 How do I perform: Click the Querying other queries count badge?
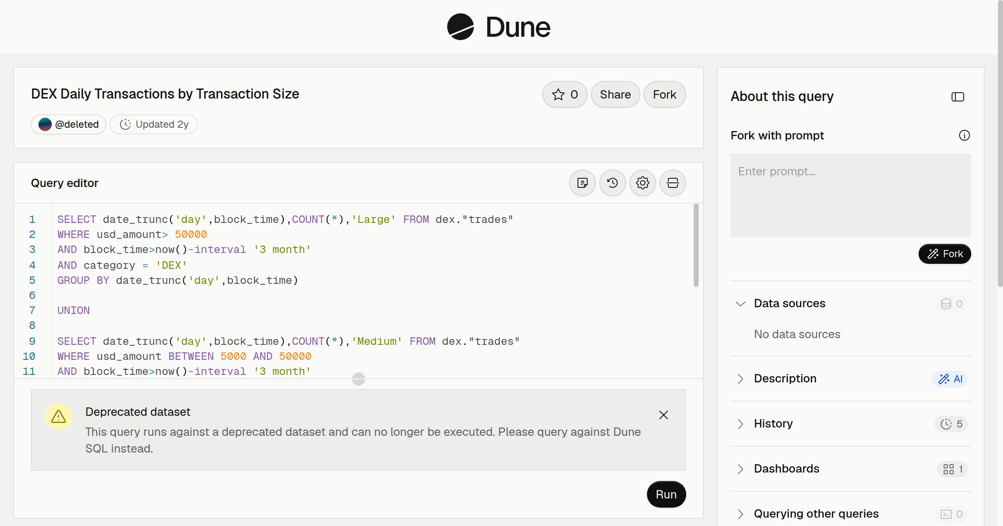pos(951,514)
